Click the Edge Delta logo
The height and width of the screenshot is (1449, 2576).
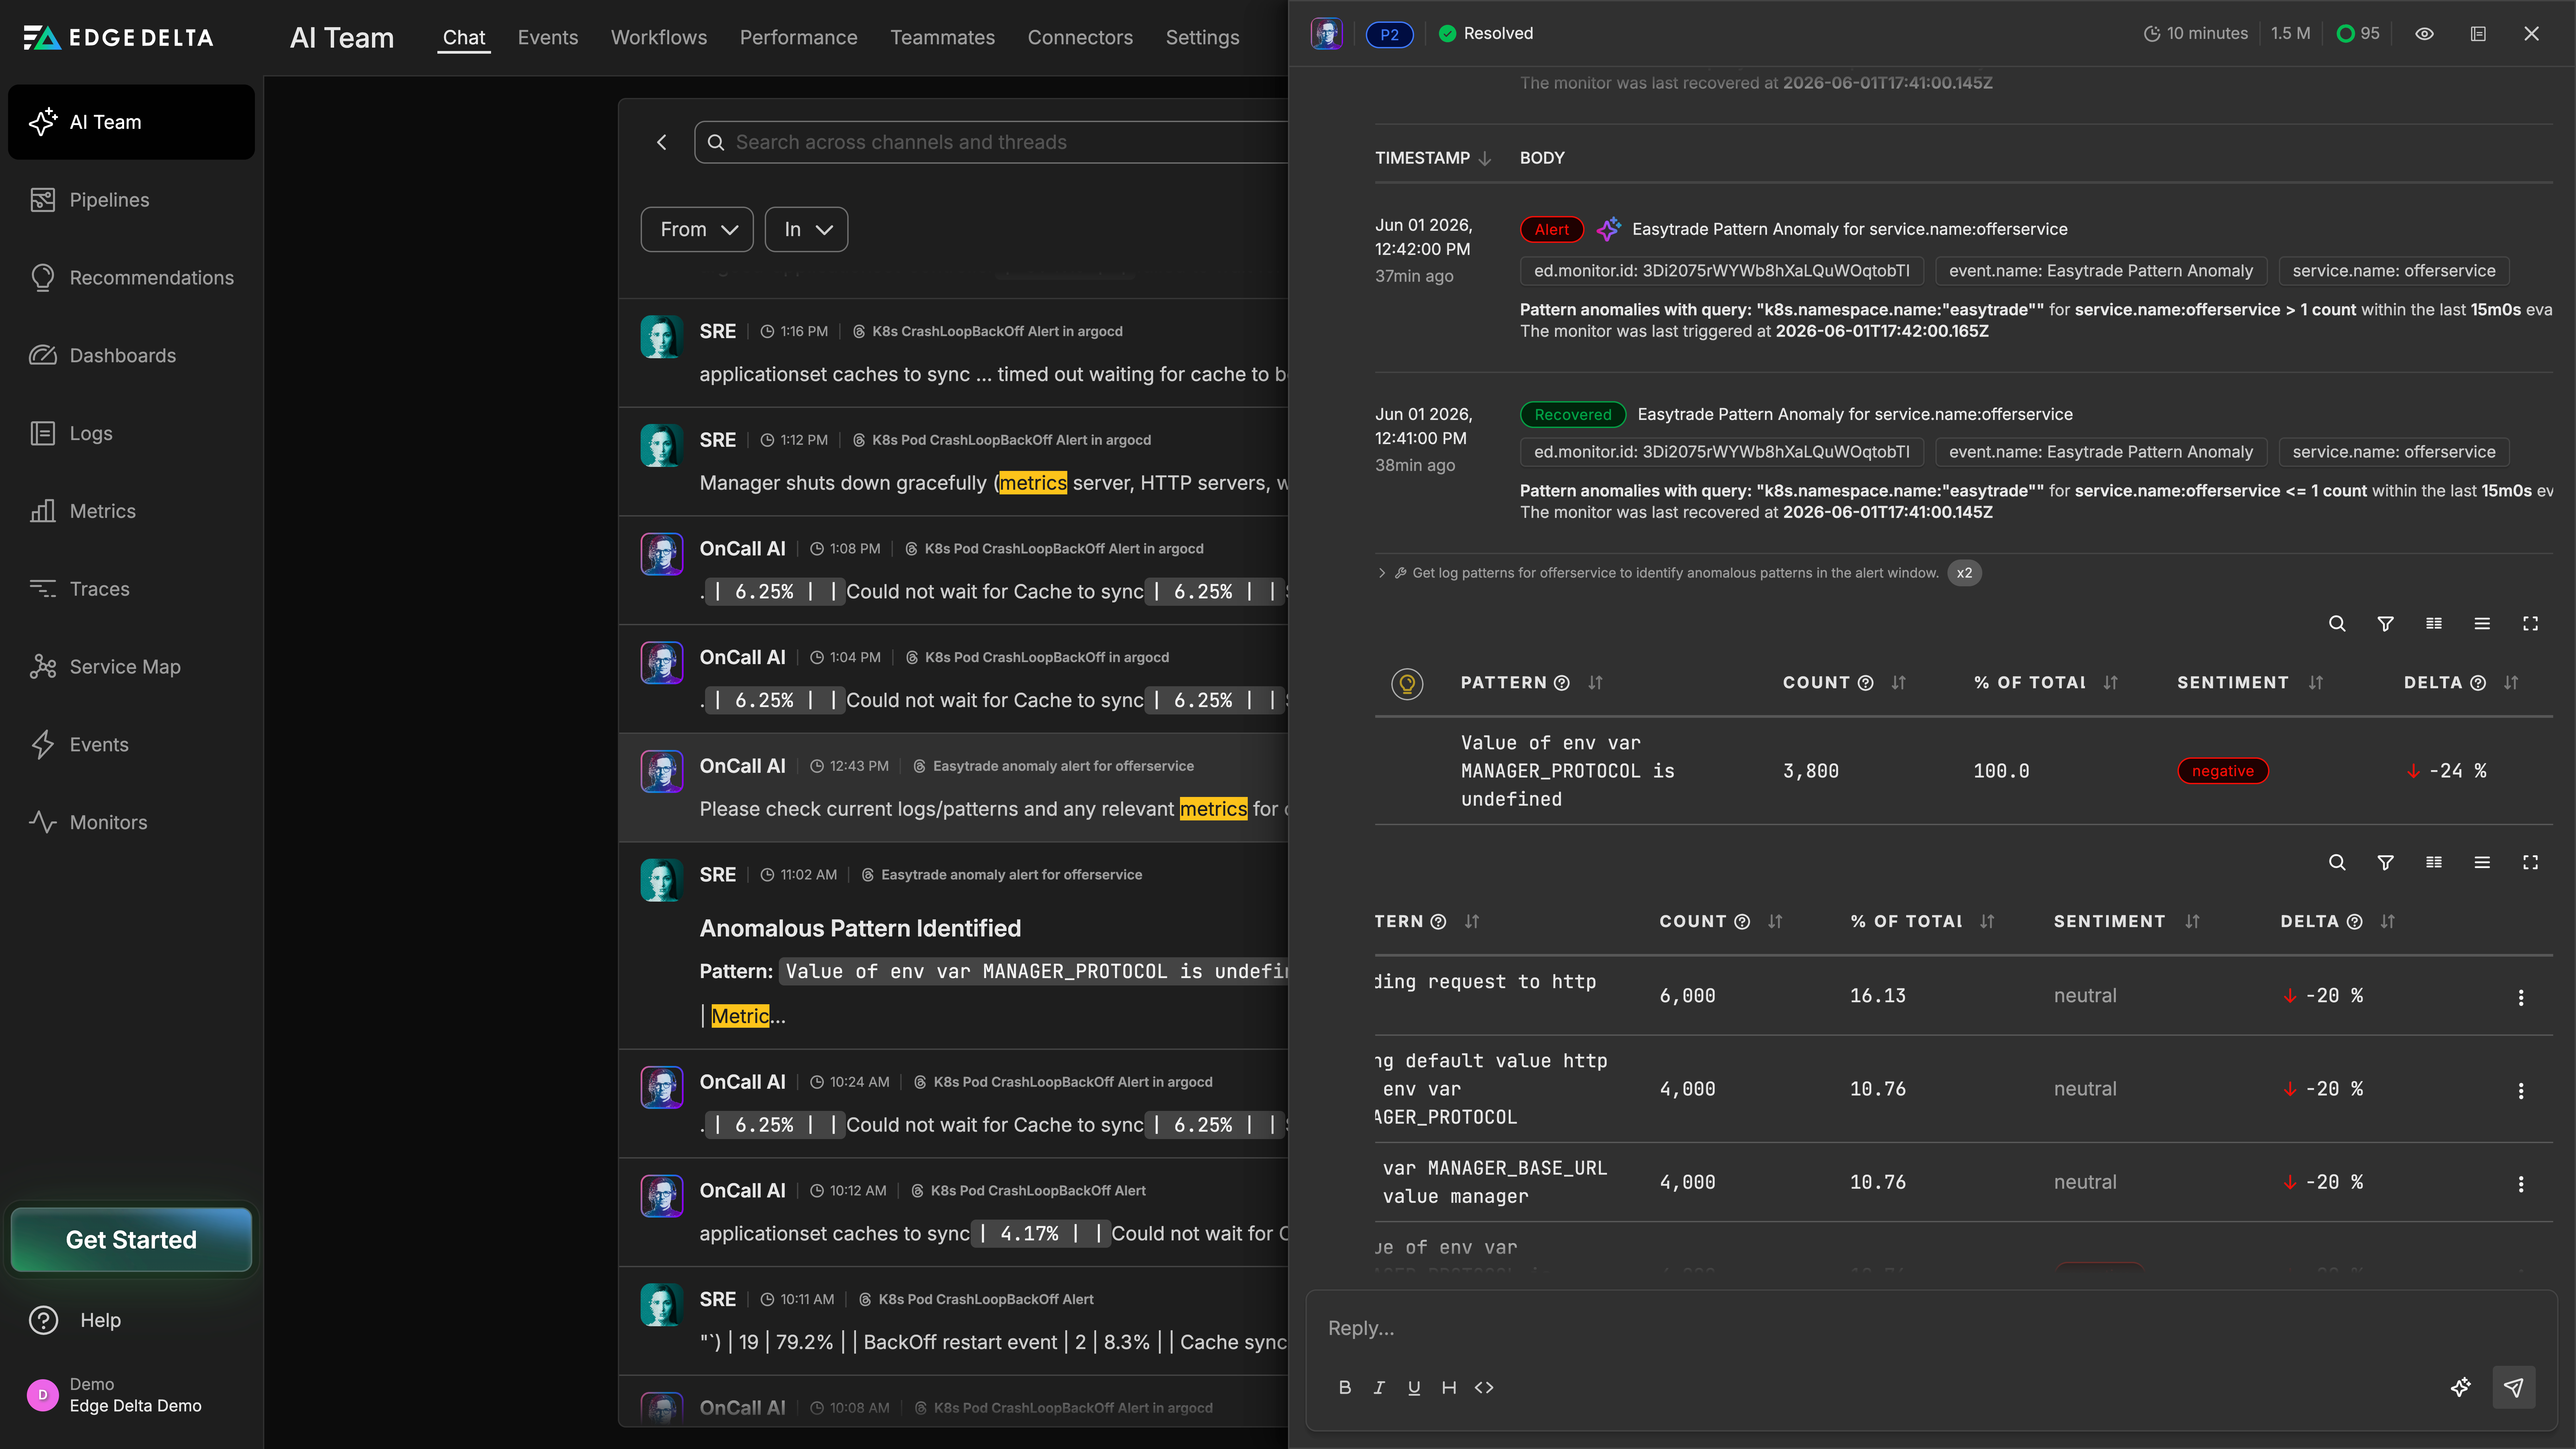coord(118,38)
